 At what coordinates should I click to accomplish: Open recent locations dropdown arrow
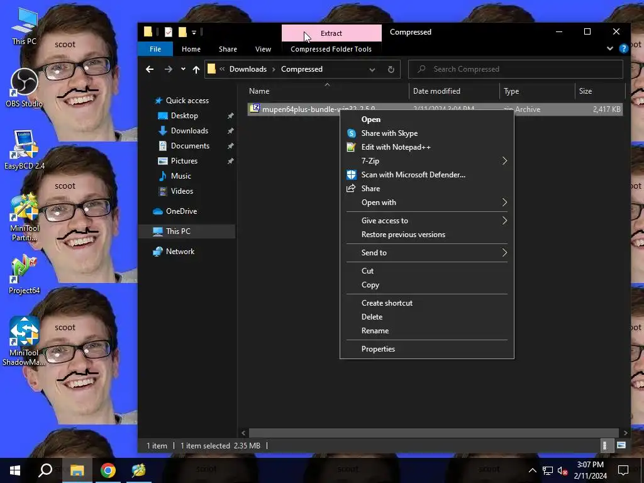coord(183,69)
